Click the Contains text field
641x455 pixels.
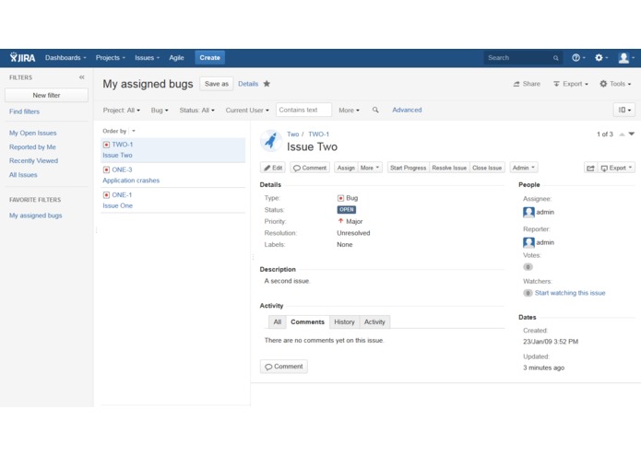(x=303, y=110)
